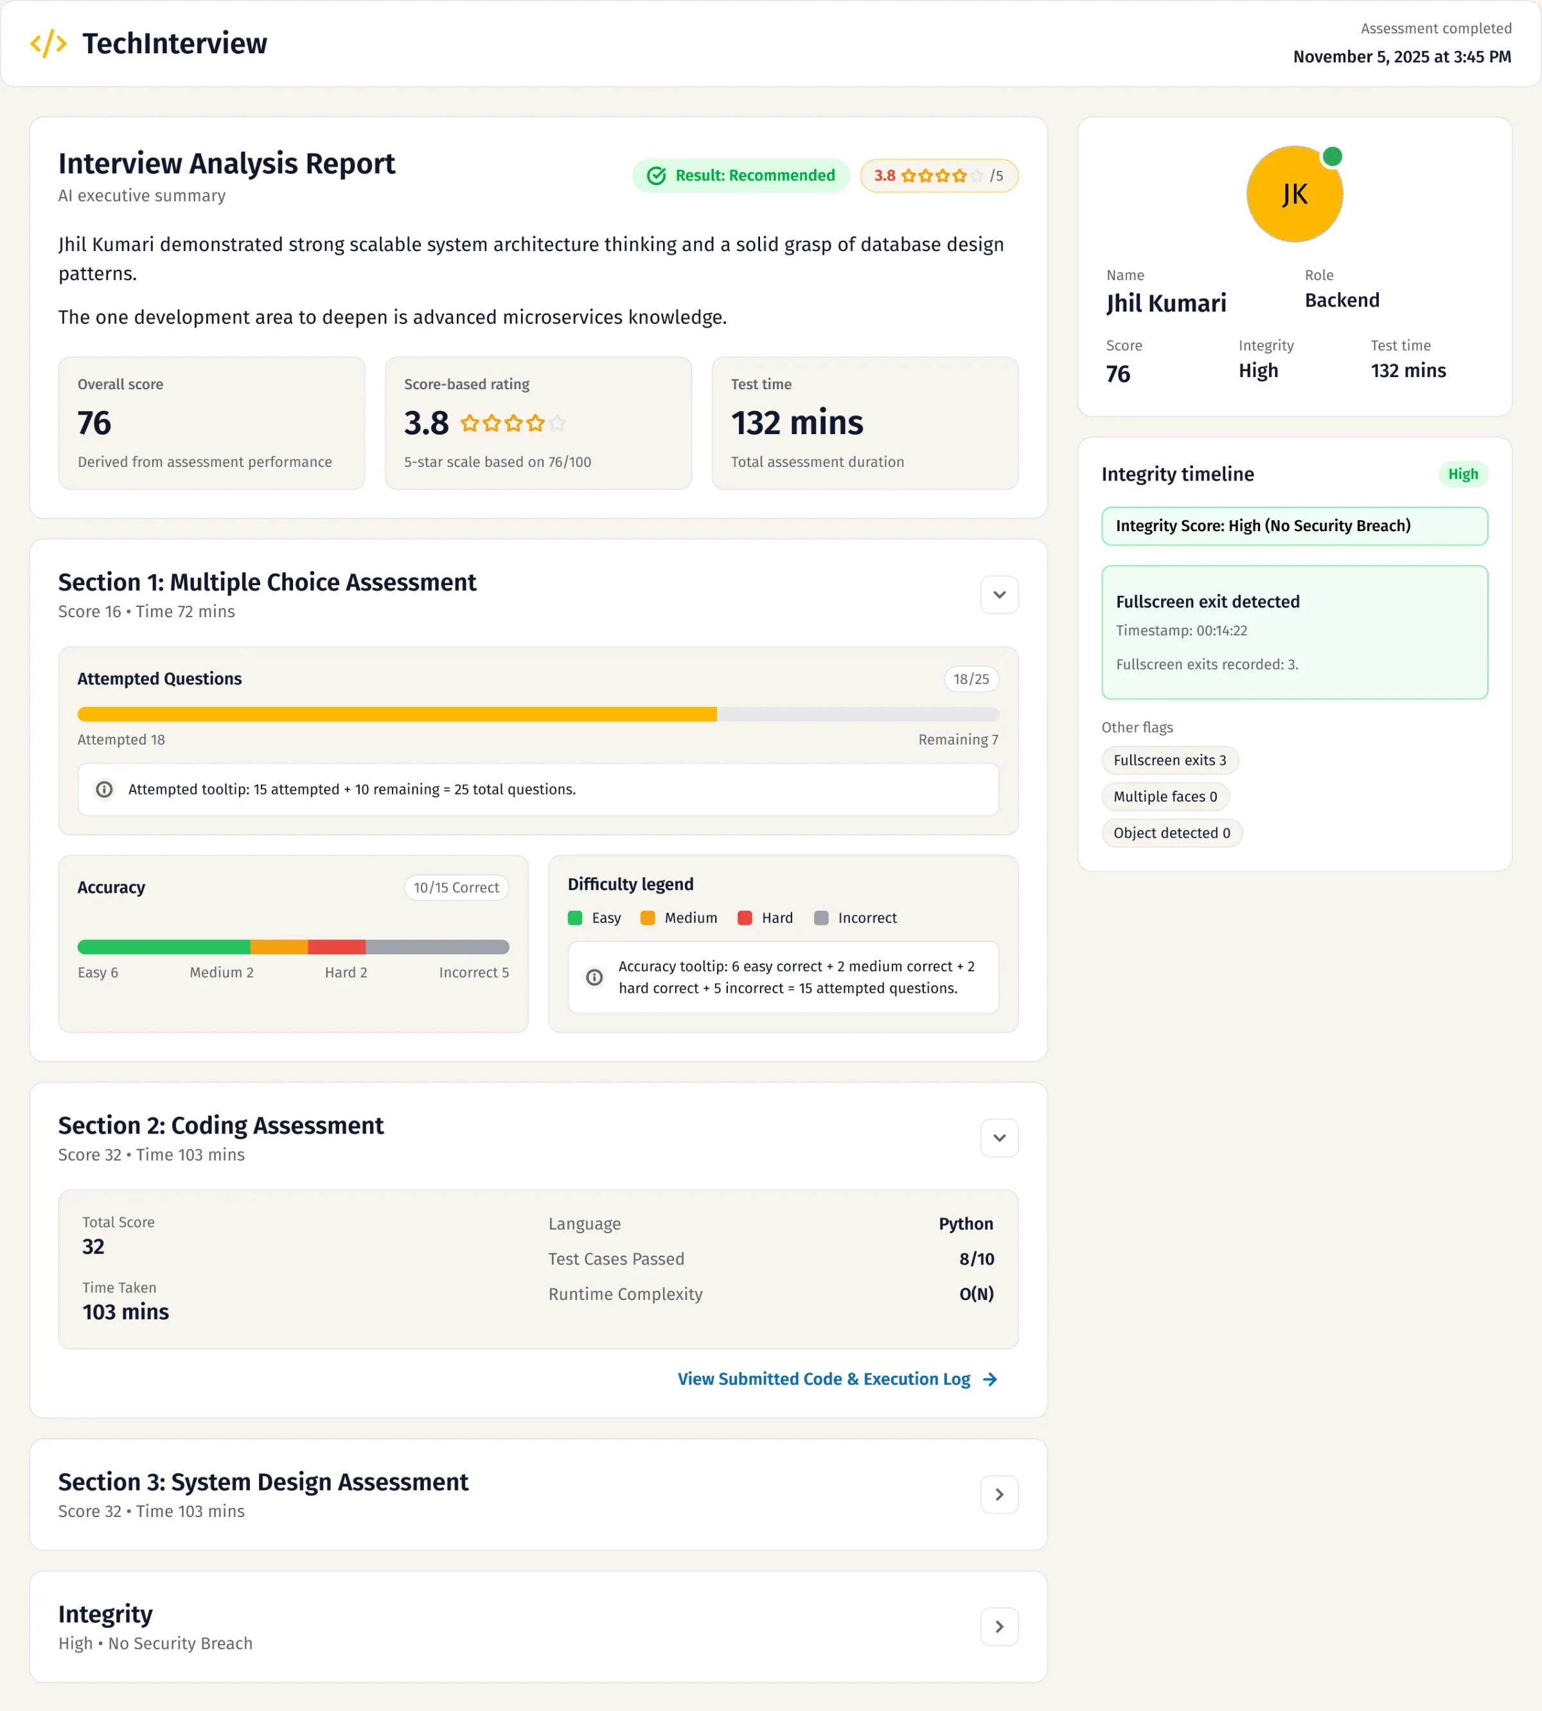Click the green online status dot on the avatar
Image resolution: width=1542 pixels, height=1711 pixels.
tap(1332, 156)
